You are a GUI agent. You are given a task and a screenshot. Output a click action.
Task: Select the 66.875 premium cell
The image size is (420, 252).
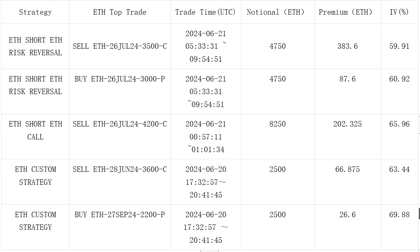[x=348, y=169]
